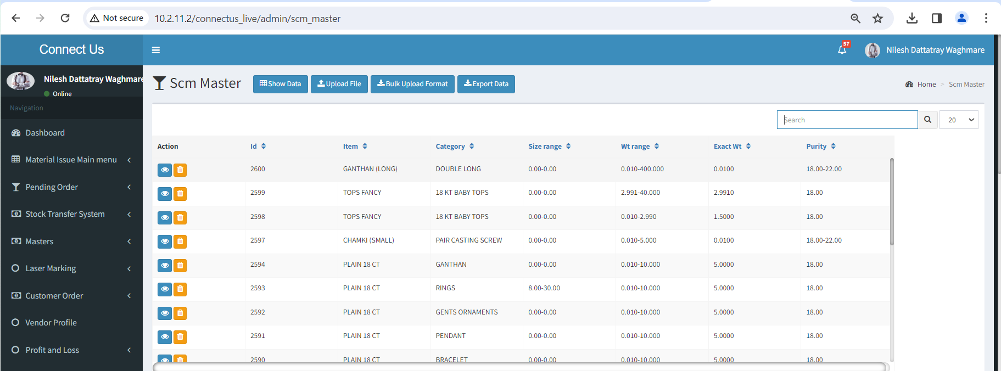Screen dimensions: 1001x371
Task: Delete row 2600 using trash icon
Action: pyautogui.click(x=180, y=170)
